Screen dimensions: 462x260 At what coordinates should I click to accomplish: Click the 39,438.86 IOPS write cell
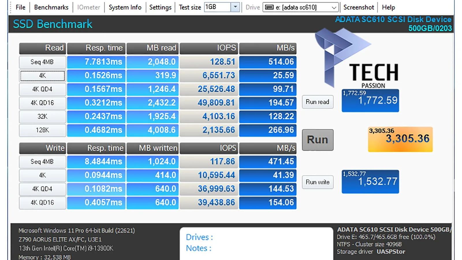209,203
